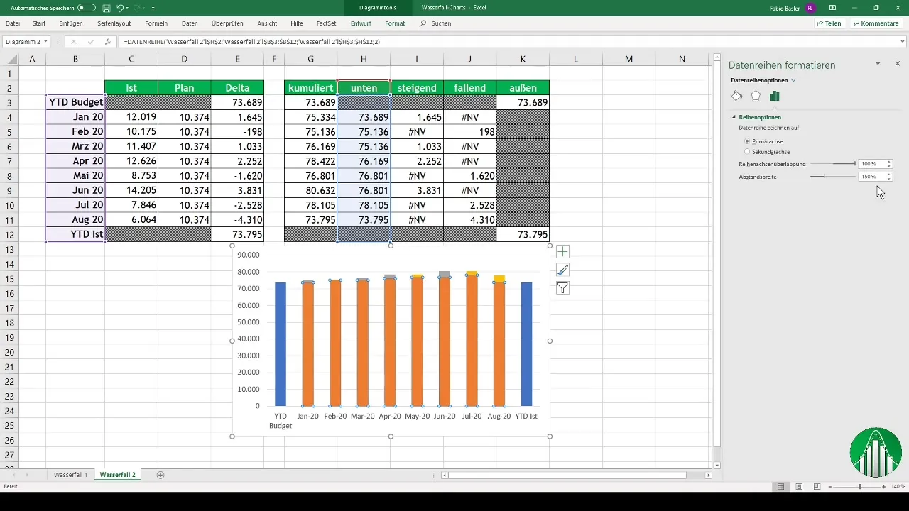The image size is (909, 511).
Task: Open chart filters funnel button
Action: 562,288
